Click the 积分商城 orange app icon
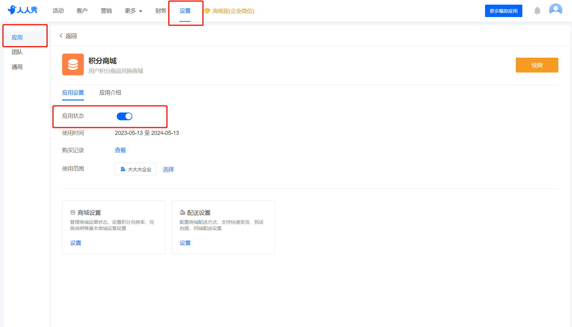Image resolution: width=572 pixels, height=327 pixels. [x=73, y=64]
